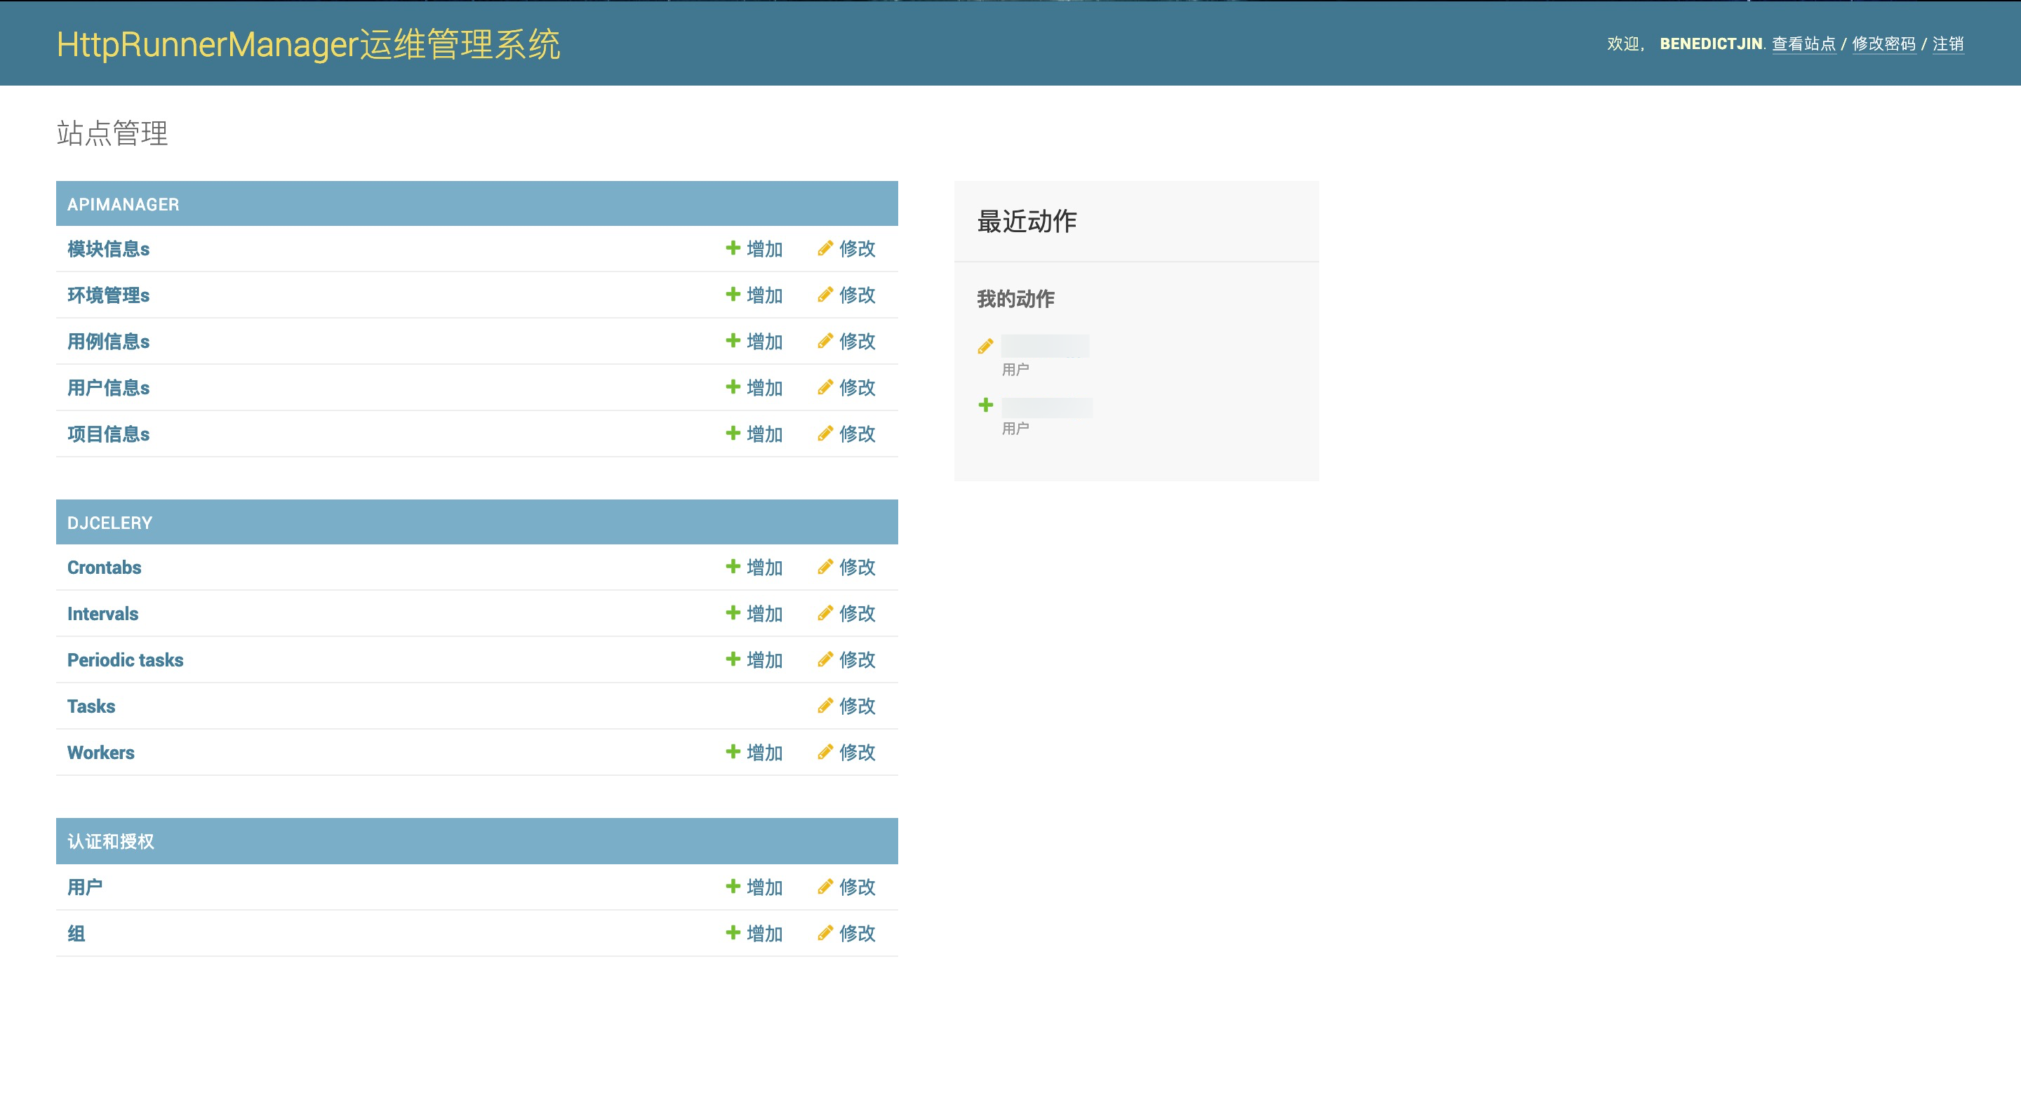The image size is (2021, 1107).
Task: Click the HttpRunnerManager运维管理系统 site title
Action: pyautogui.click(x=308, y=44)
